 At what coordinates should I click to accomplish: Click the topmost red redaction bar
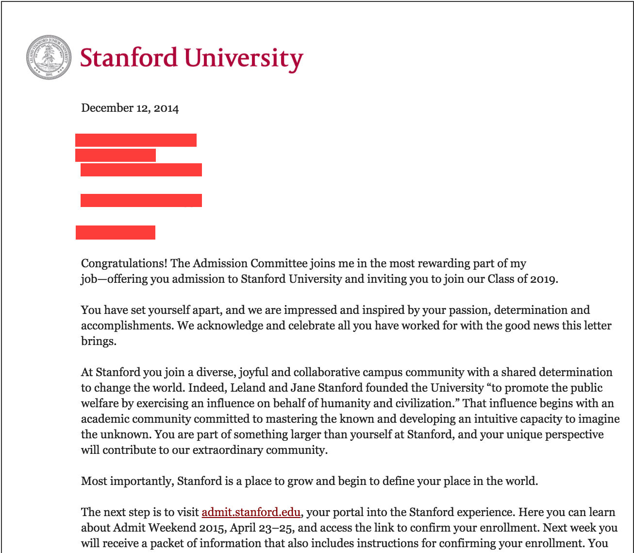(x=136, y=140)
